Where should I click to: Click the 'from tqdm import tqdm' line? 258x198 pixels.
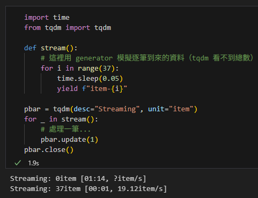click(68, 28)
